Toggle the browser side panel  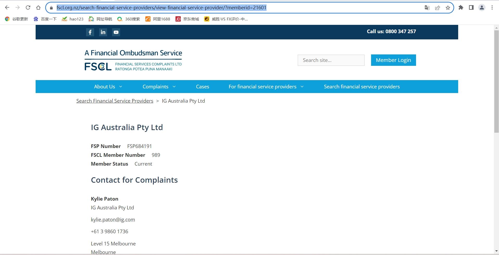coord(471,8)
